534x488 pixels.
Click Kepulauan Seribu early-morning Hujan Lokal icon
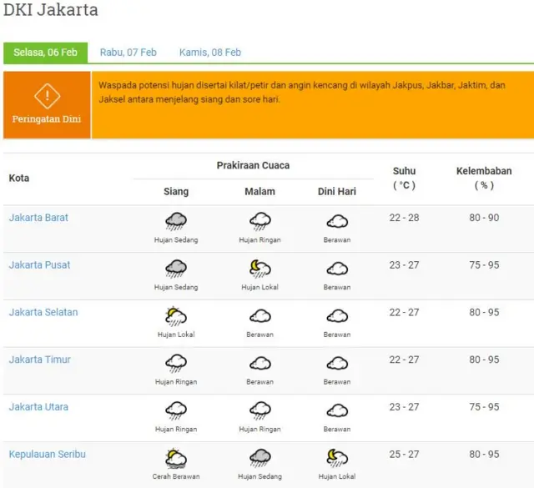tap(337, 458)
